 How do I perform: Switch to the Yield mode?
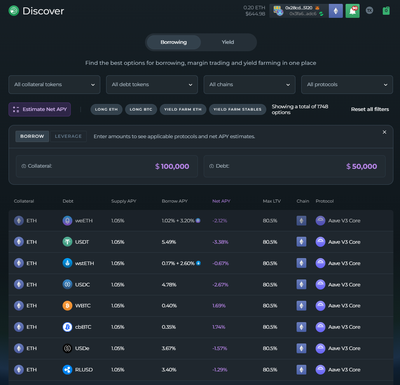point(228,42)
